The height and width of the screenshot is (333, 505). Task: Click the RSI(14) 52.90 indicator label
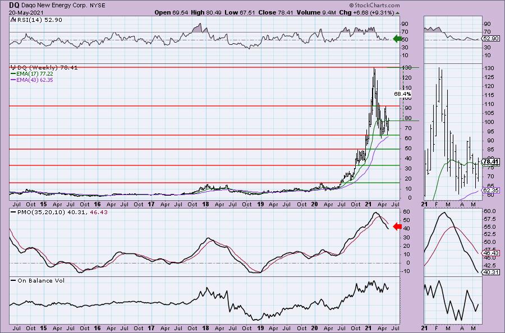39,20
